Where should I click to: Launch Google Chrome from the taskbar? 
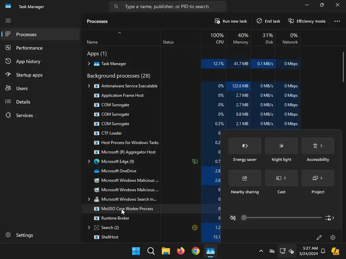pyautogui.click(x=196, y=251)
